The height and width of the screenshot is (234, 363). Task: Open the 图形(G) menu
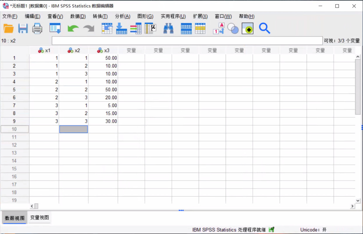(x=145, y=16)
